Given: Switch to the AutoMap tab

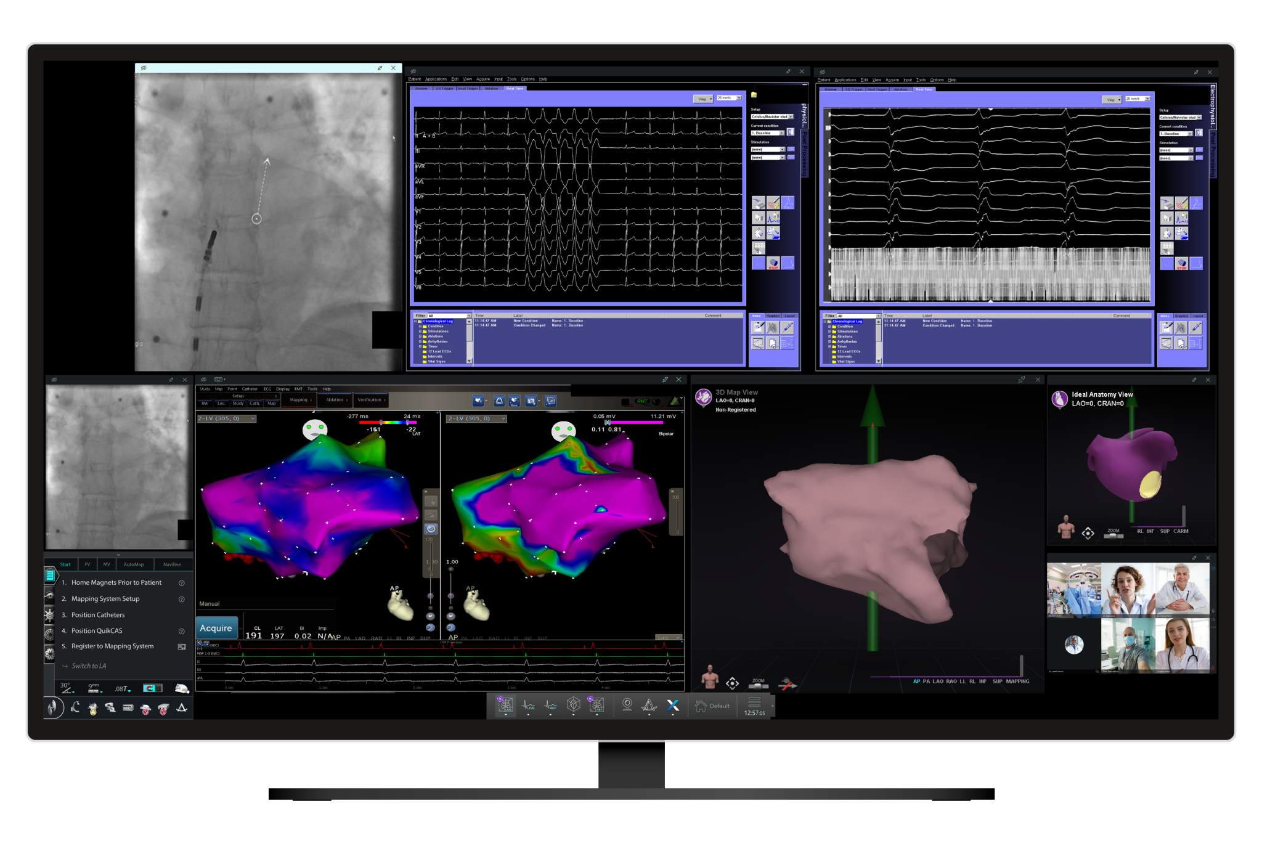Looking at the screenshot, I should click(134, 564).
